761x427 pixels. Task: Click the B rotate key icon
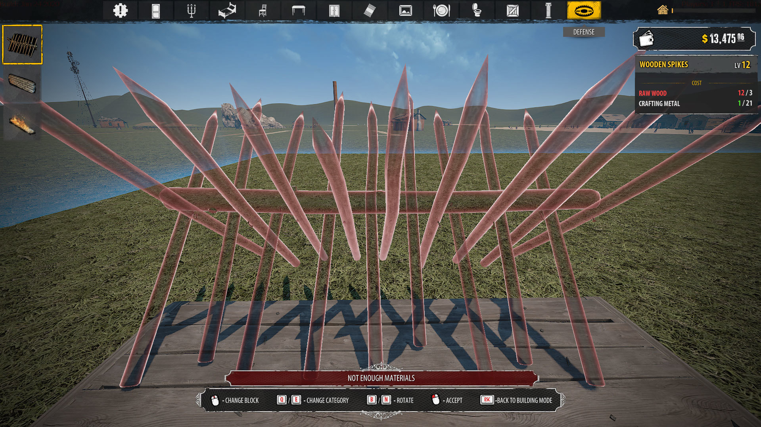click(x=372, y=400)
